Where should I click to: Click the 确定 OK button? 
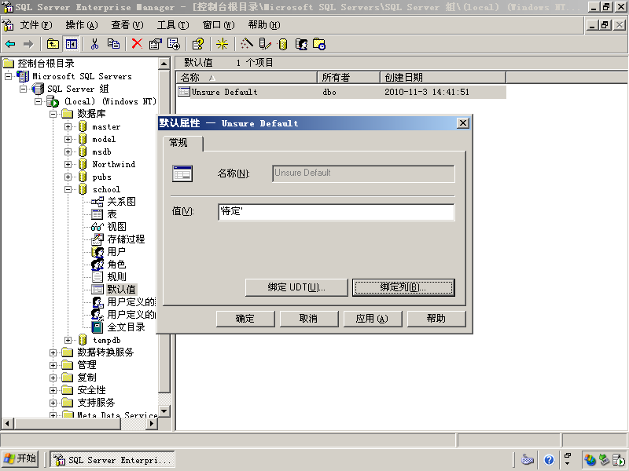245,319
